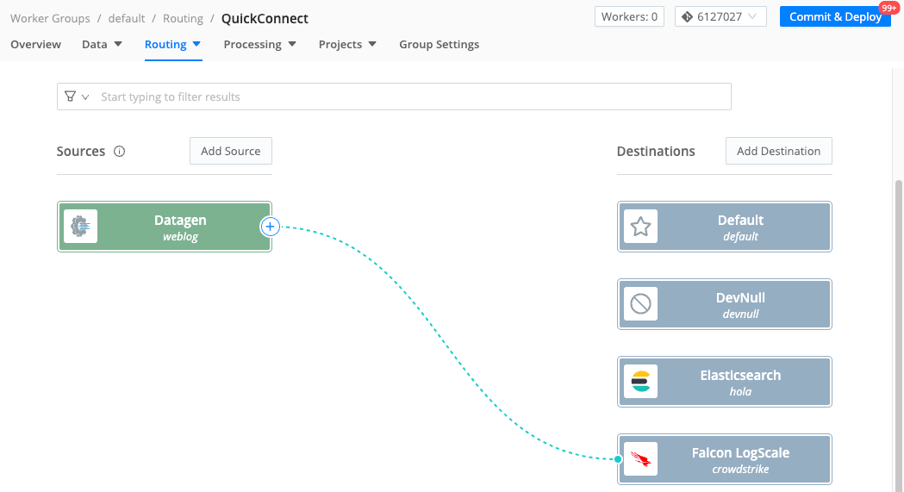Open the Data tab
The height and width of the screenshot is (492, 904).
click(95, 44)
